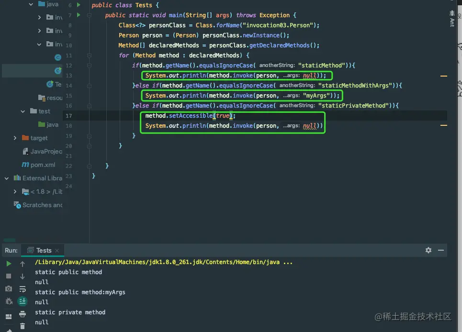Viewport: 462px width, 332px height.
Task: Click the bug-gear icon in Run sidebar
Action: (x=9, y=301)
